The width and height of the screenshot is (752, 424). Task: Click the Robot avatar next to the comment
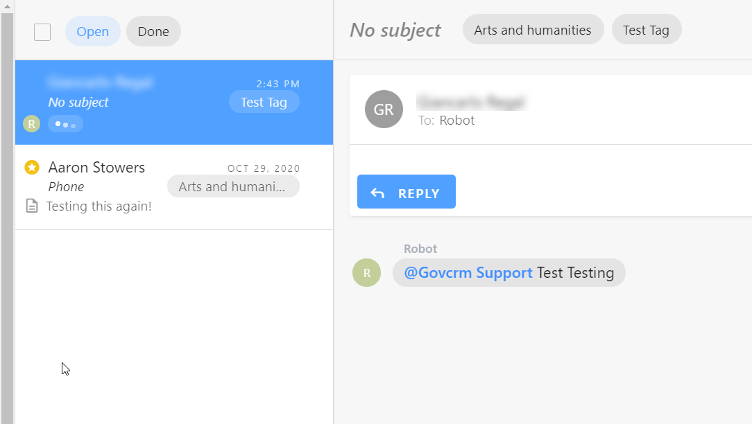(x=366, y=273)
